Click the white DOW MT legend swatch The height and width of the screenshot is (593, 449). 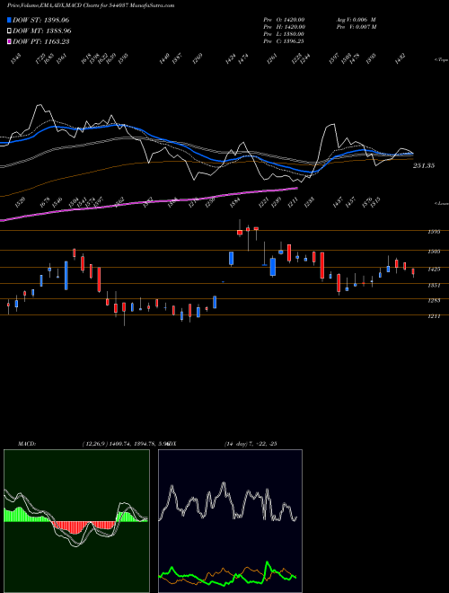click(x=10, y=31)
